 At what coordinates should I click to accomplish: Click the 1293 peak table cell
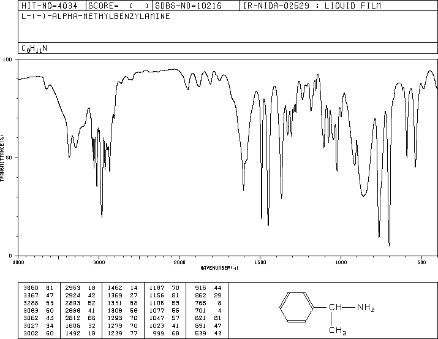tap(115, 318)
